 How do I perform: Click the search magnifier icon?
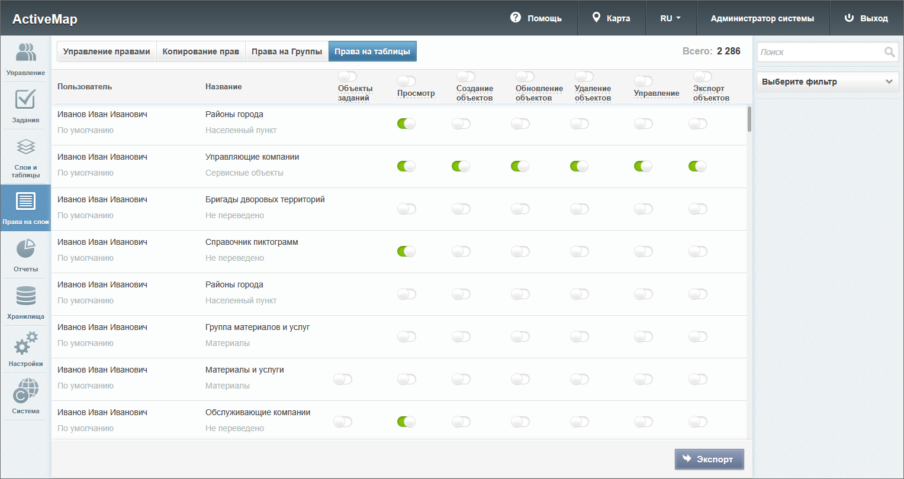tap(889, 52)
